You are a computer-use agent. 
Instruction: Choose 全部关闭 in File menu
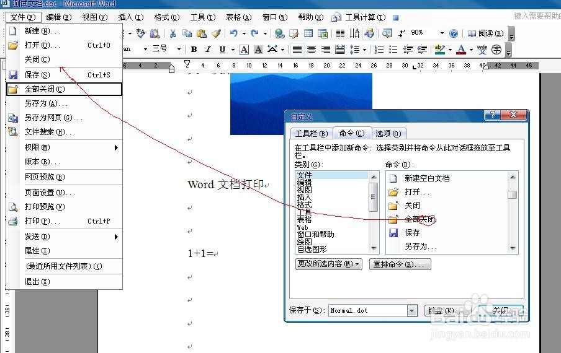tap(64, 89)
